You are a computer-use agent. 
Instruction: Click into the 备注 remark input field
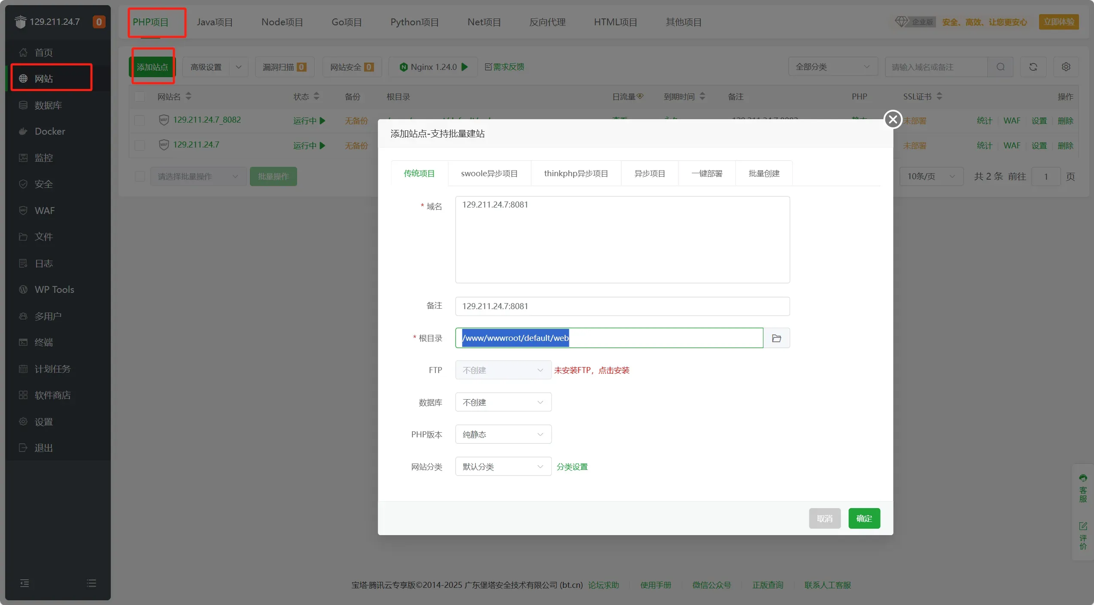tap(622, 307)
